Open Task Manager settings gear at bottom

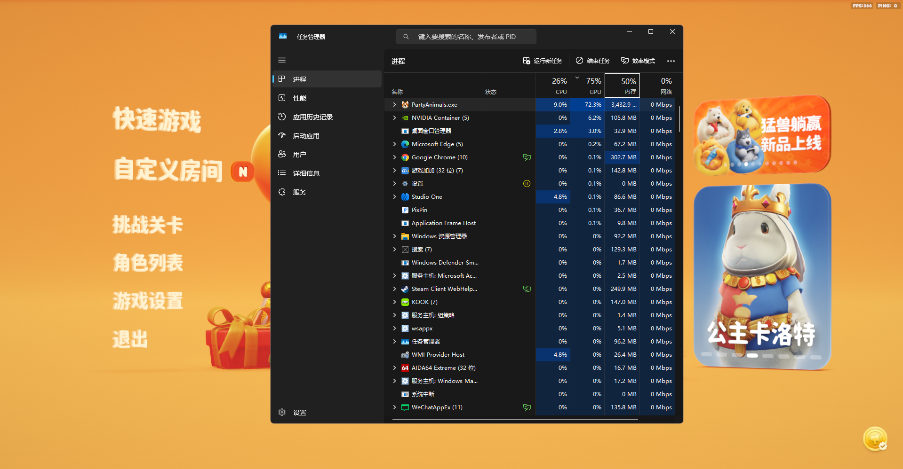pos(282,412)
